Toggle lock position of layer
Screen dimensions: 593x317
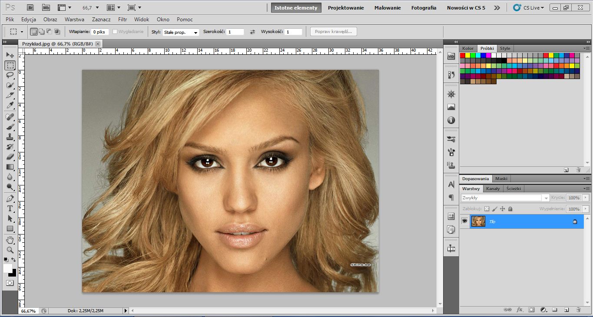point(502,209)
